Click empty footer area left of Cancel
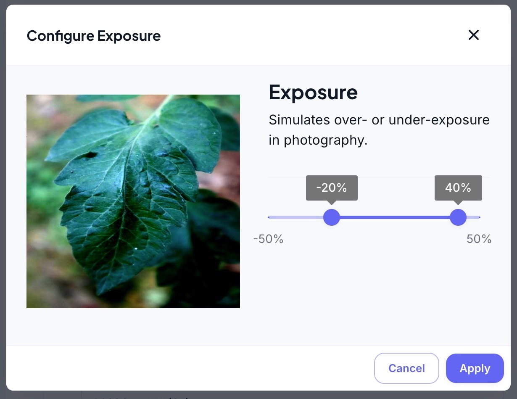 click(189, 368)
